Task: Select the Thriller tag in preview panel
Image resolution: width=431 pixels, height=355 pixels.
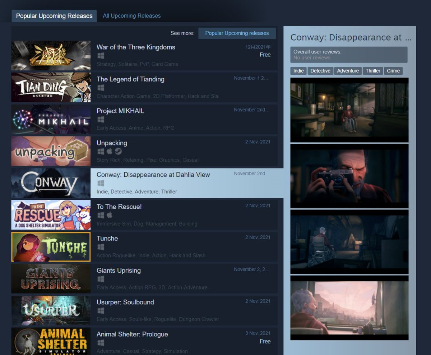Action: pos(373,71)
